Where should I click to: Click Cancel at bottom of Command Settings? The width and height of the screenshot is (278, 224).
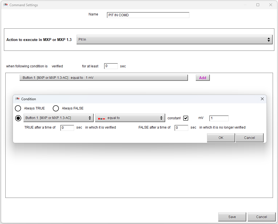pos(261,217)
